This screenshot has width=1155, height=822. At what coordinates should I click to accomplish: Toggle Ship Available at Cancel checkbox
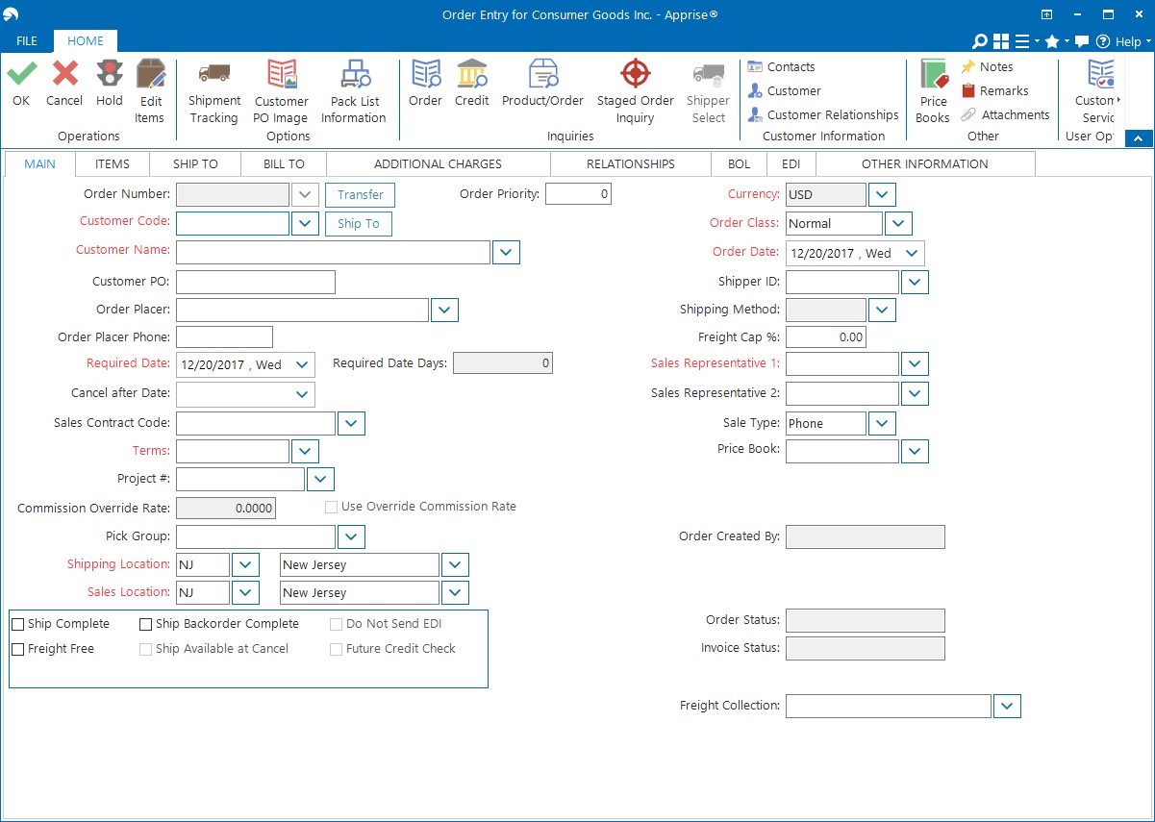[146, 649]
